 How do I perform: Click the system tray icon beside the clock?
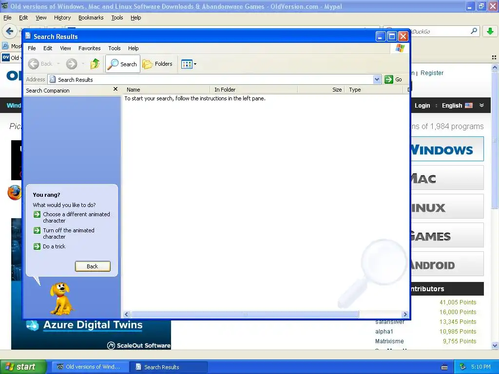point(463,367)
